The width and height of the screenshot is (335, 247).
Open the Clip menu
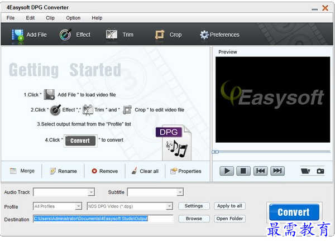[x=50, y=18]
